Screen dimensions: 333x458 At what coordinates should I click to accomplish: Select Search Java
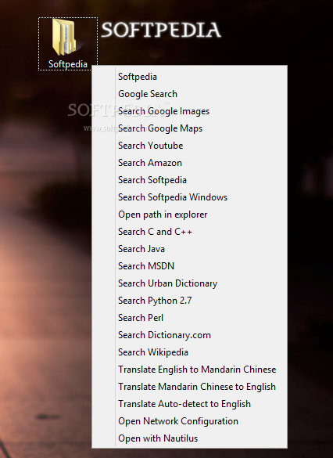[x=189, y=249]
